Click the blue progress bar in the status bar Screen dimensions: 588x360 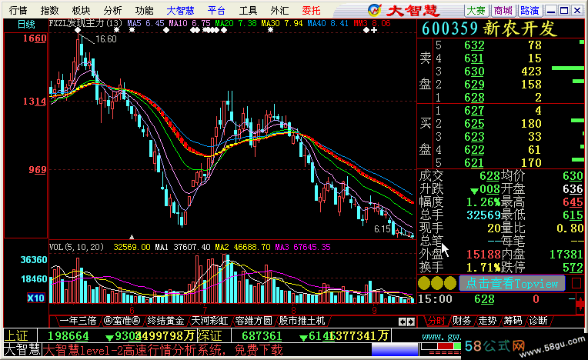395,350
